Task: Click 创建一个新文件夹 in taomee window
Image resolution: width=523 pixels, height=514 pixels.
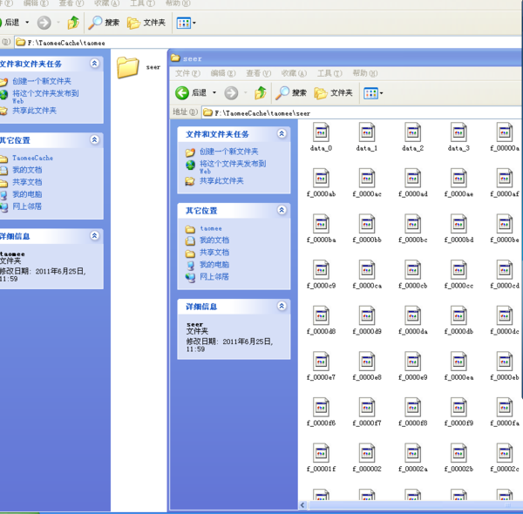Action: (42, 81)
